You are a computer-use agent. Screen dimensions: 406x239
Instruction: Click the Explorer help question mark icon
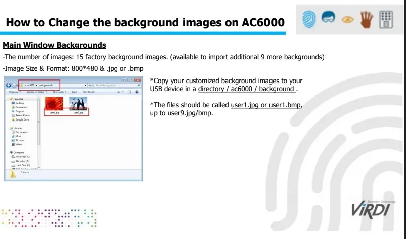pyautogui.click(x=137, y=92)
